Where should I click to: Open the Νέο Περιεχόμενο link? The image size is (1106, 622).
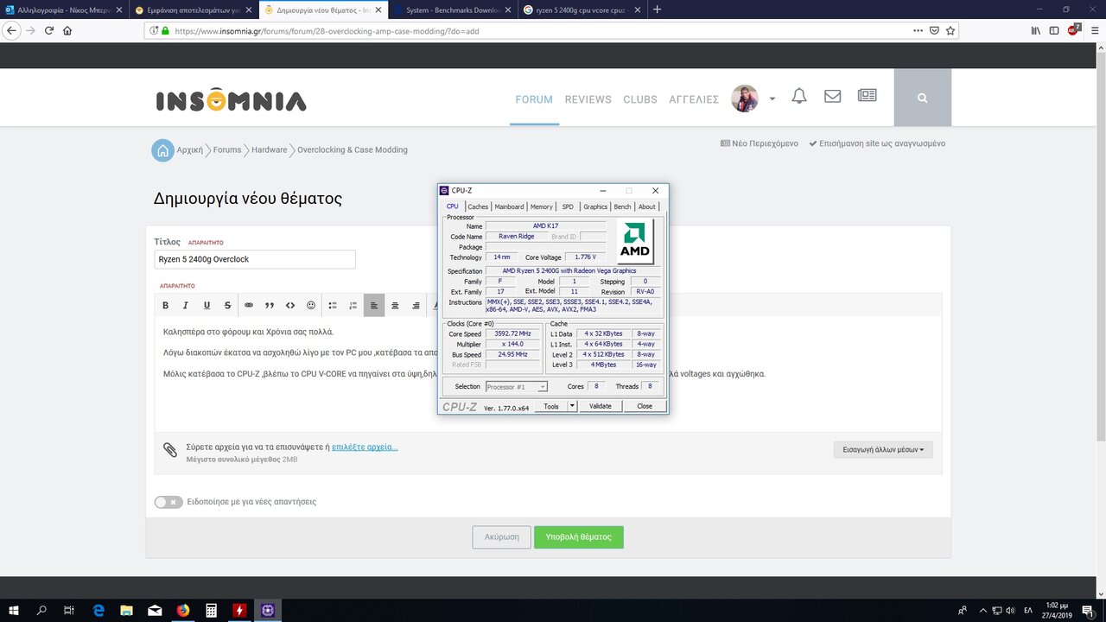(x=760, y=143)
